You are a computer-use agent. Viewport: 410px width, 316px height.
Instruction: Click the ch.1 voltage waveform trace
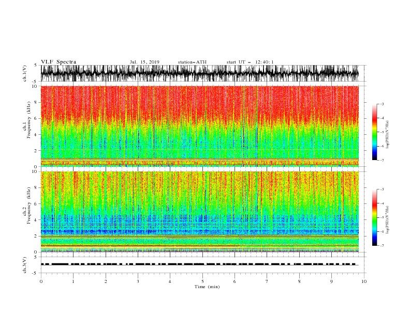[200, 73]
